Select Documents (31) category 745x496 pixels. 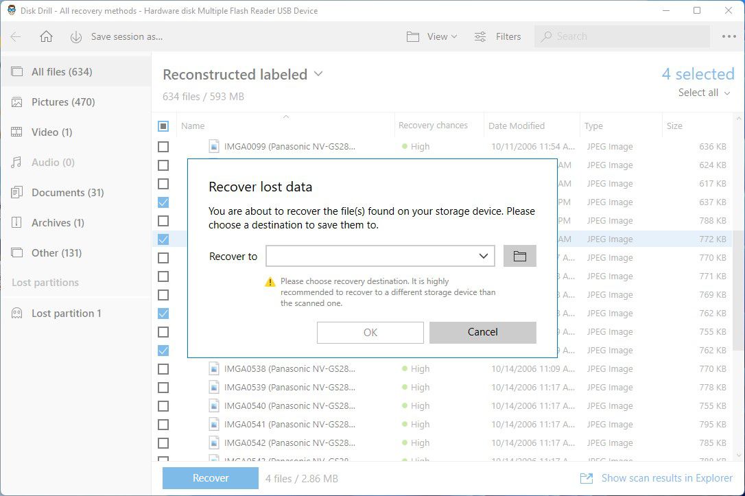pos(76,192)
